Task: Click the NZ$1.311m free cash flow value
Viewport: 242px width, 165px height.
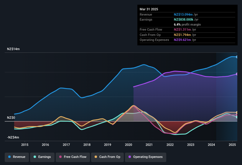Action: [x=182, y=29]
